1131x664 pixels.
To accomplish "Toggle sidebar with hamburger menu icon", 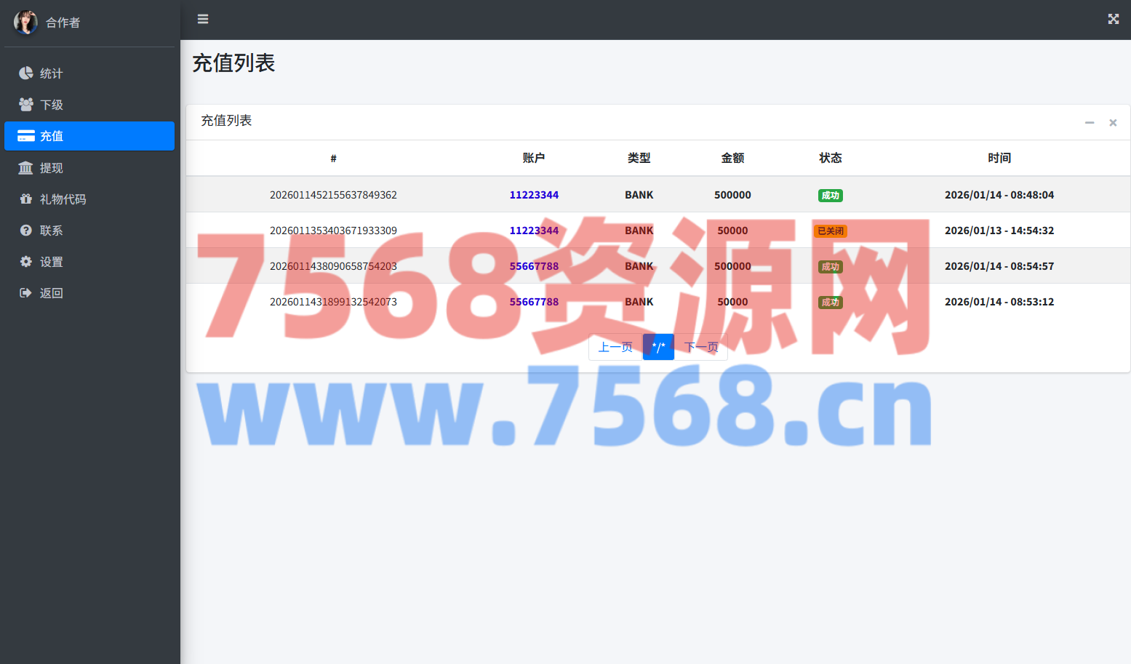I will click(203, 19).
